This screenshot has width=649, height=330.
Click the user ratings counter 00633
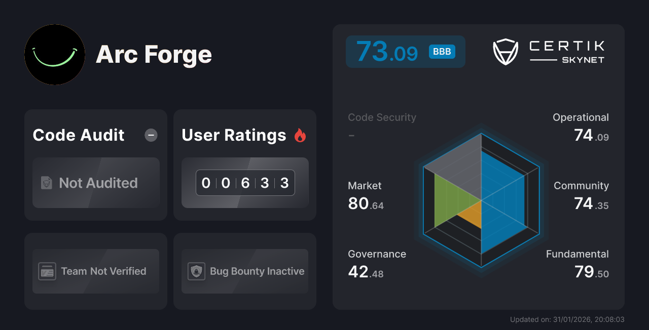(x=245, y=182)
